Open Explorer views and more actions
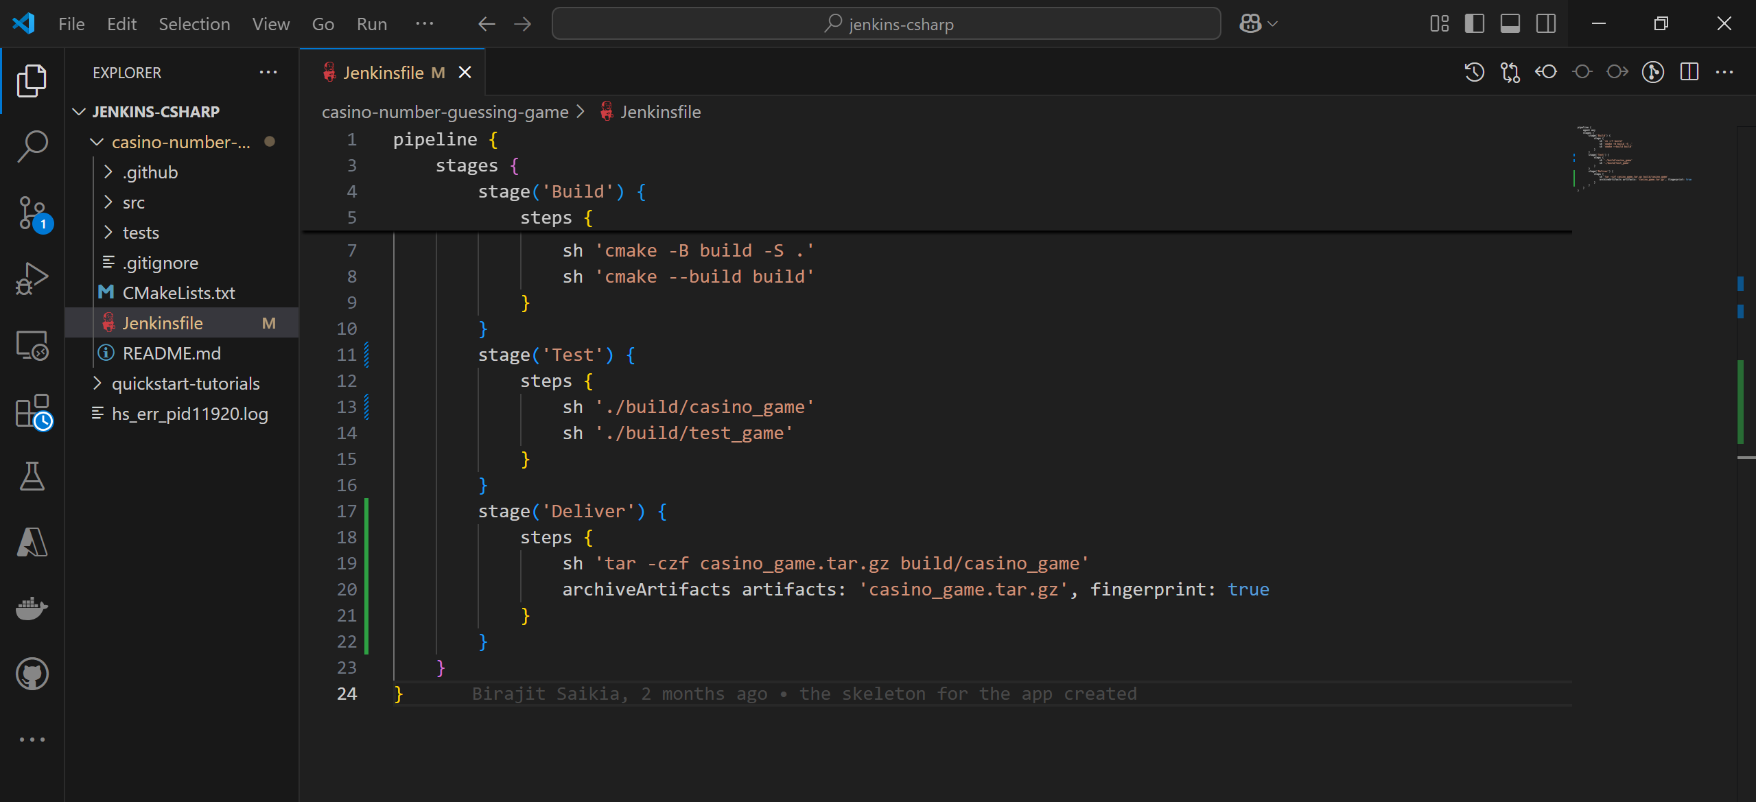The image size is (1756, 802). click(x=268, y=72)
